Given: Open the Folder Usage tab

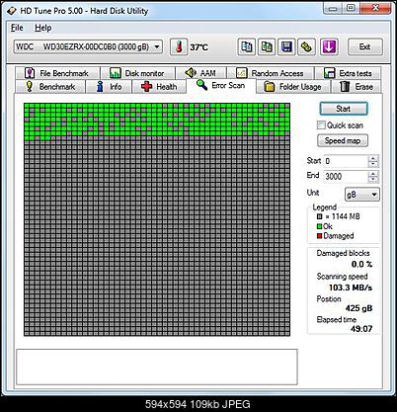Looking at the screenshot, I should point(293,87).
